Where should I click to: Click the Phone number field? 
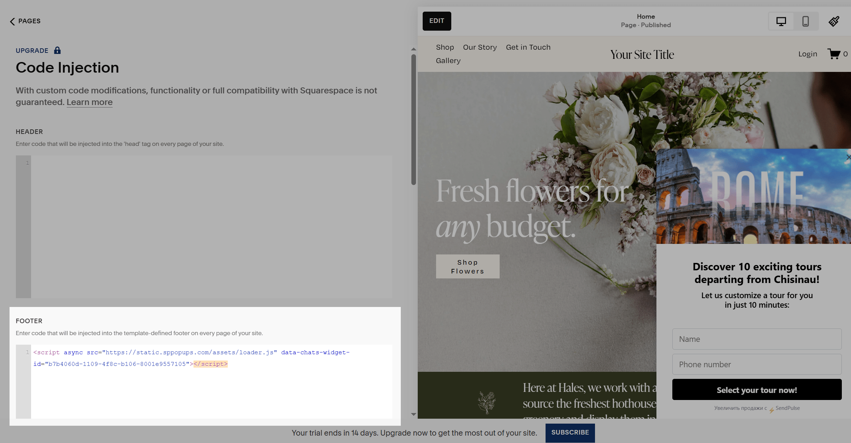pos(757,364)
